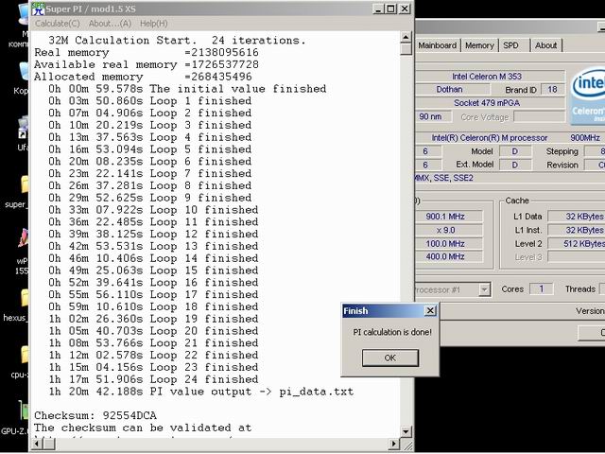Screen dimensions: 605x454
Task: Click the Real memory =2138095616 line
Action: tap(147, 53)
